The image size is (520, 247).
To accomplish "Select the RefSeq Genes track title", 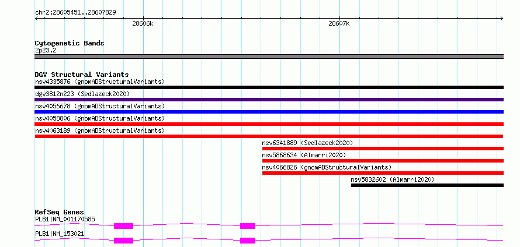I will click(60, 212).
